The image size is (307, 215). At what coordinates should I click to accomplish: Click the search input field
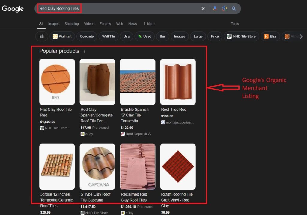(x=135, y=9)
